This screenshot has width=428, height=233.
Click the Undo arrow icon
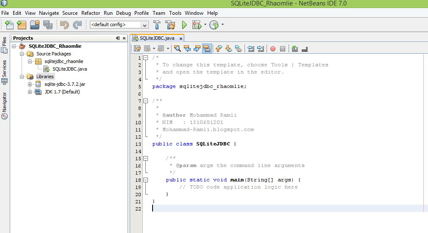[x=64, y=25]
